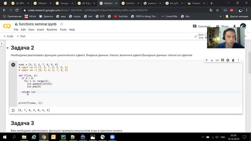Bookmark this page with the star icon
The image size is (251, 141).
[217, 10]
